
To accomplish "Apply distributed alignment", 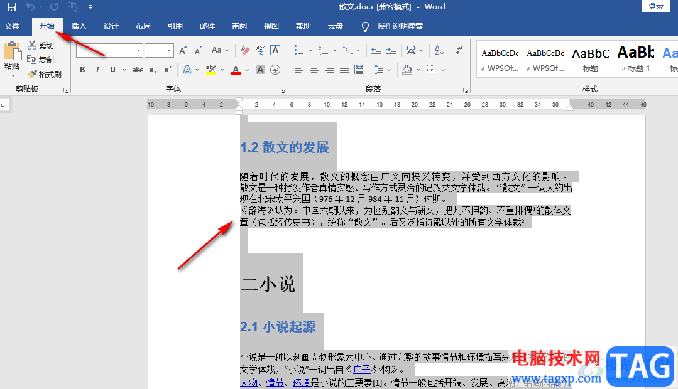I will [x=359, y=70].
